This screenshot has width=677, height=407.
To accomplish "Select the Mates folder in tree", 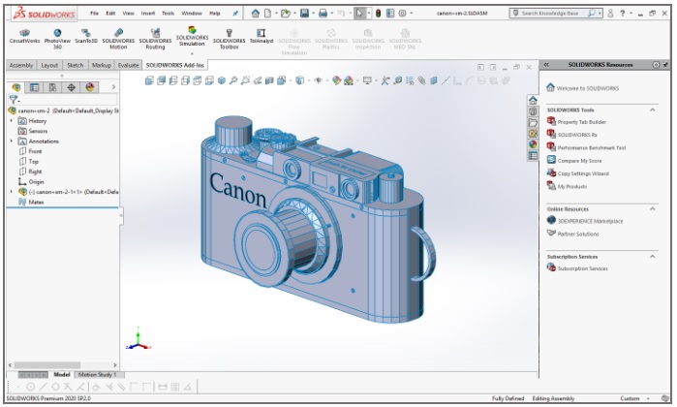I will [31, 202].
